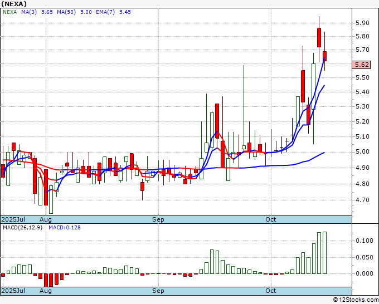
Task: Click the last red candlestick near 5.65
Action: click(324, 56)
